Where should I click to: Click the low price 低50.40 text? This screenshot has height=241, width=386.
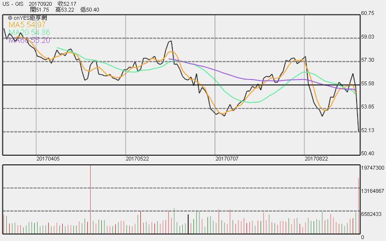tap(90, 10)
